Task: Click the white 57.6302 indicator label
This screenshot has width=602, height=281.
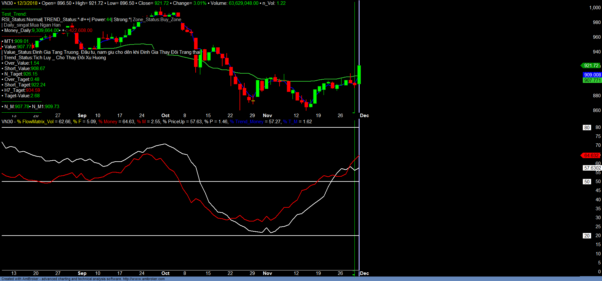Action: tap(592, 168)
